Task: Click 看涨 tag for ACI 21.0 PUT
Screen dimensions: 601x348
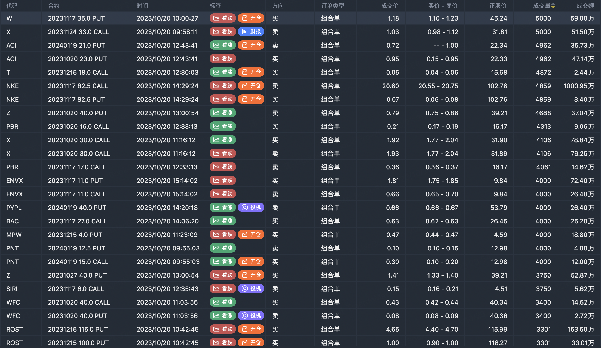Action: click(x=223, y=45)
